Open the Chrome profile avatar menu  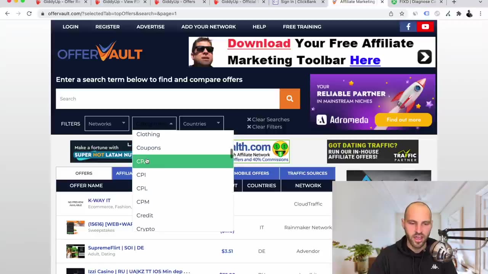coord(469,14)
